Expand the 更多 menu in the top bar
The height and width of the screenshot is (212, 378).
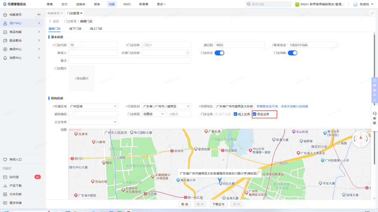click(161, 4)
